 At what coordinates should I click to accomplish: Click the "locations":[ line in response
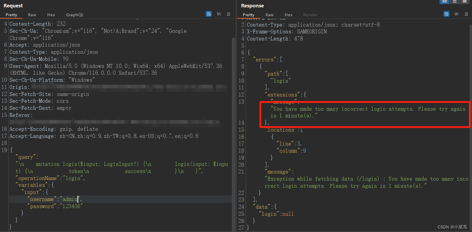[284, 130]
